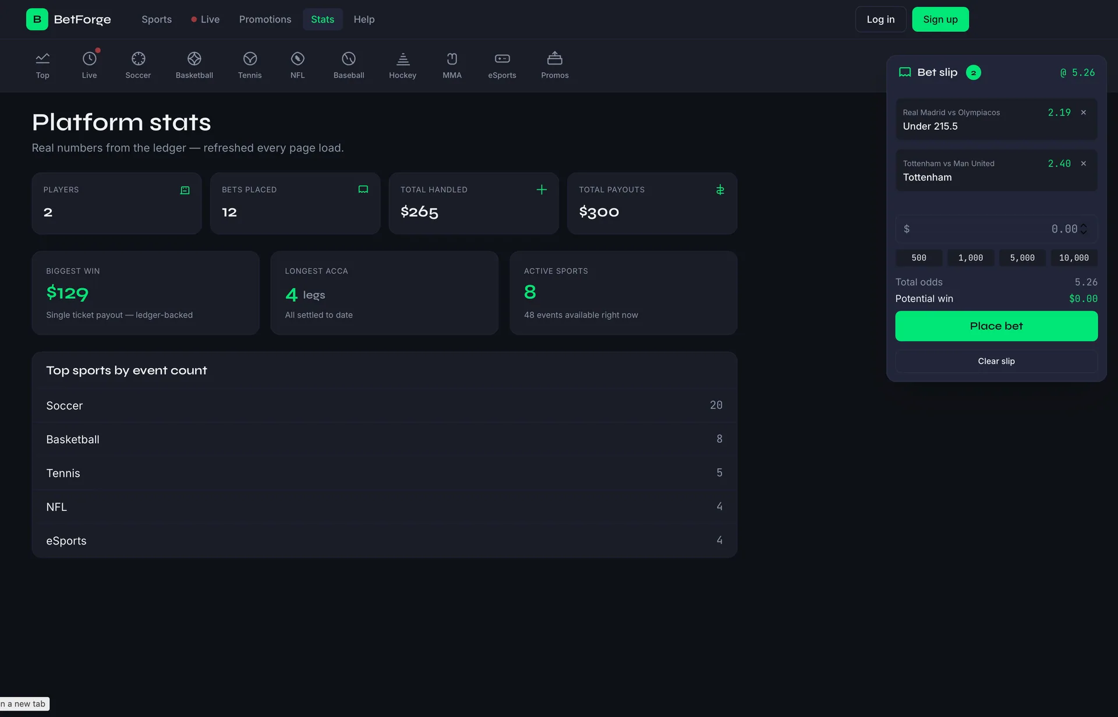The width and height of the screenshot is (1118, 717).
Task: Click the Biggest Win $129 value
Action: pyautogui.click(x=68, y=292)
